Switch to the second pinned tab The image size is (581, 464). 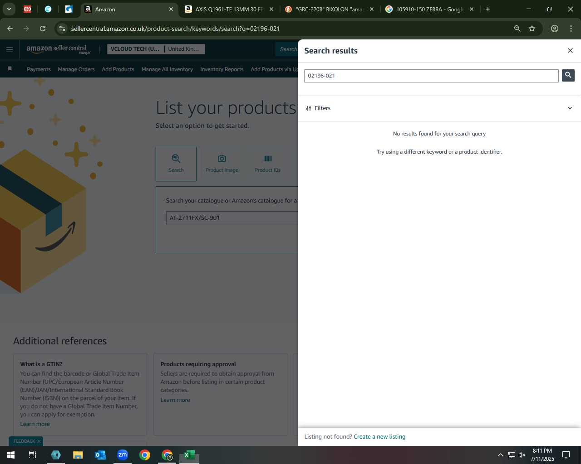tap(48, 9)
